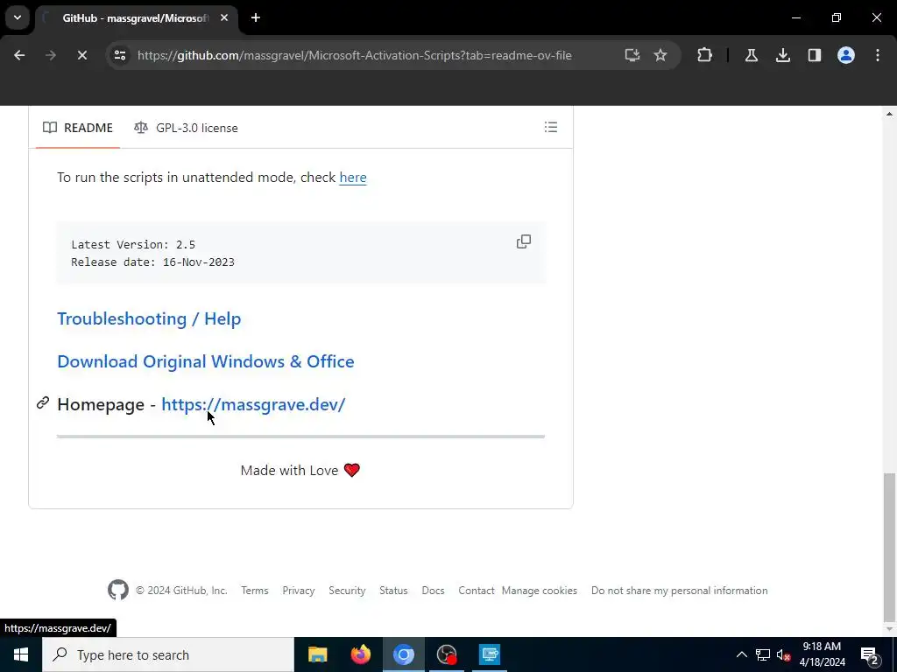Click the 'Release date: 16-Nov-2023' text
The image size is (897, 672).
[x=152, y=262]
